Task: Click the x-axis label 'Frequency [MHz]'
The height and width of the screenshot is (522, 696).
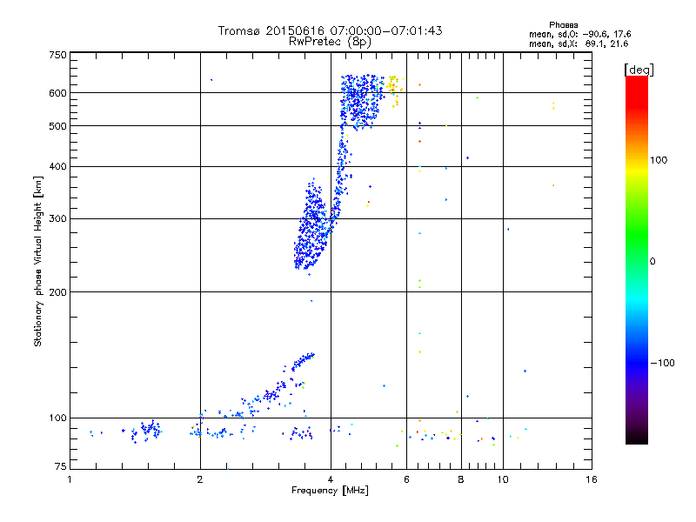Action: (x=330, y=491)
